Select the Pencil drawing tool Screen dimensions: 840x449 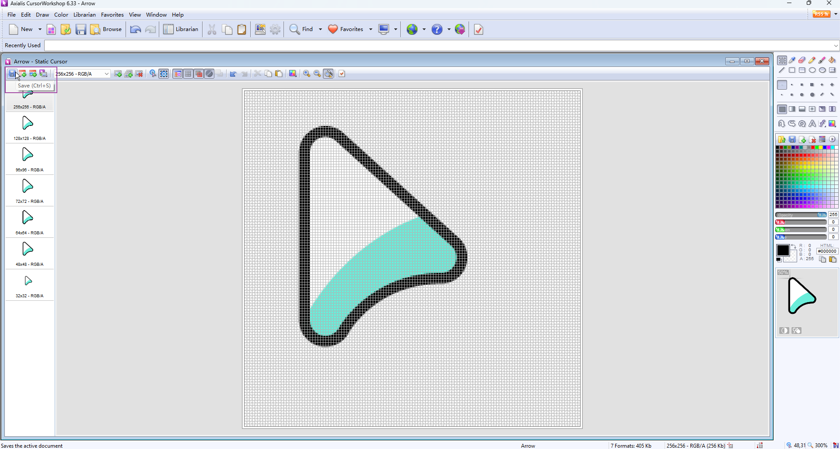(x=812, y=60)
